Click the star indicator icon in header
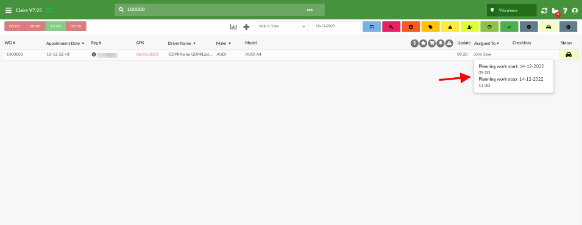This screenshot has width=582, height=225. pos(423,43)
